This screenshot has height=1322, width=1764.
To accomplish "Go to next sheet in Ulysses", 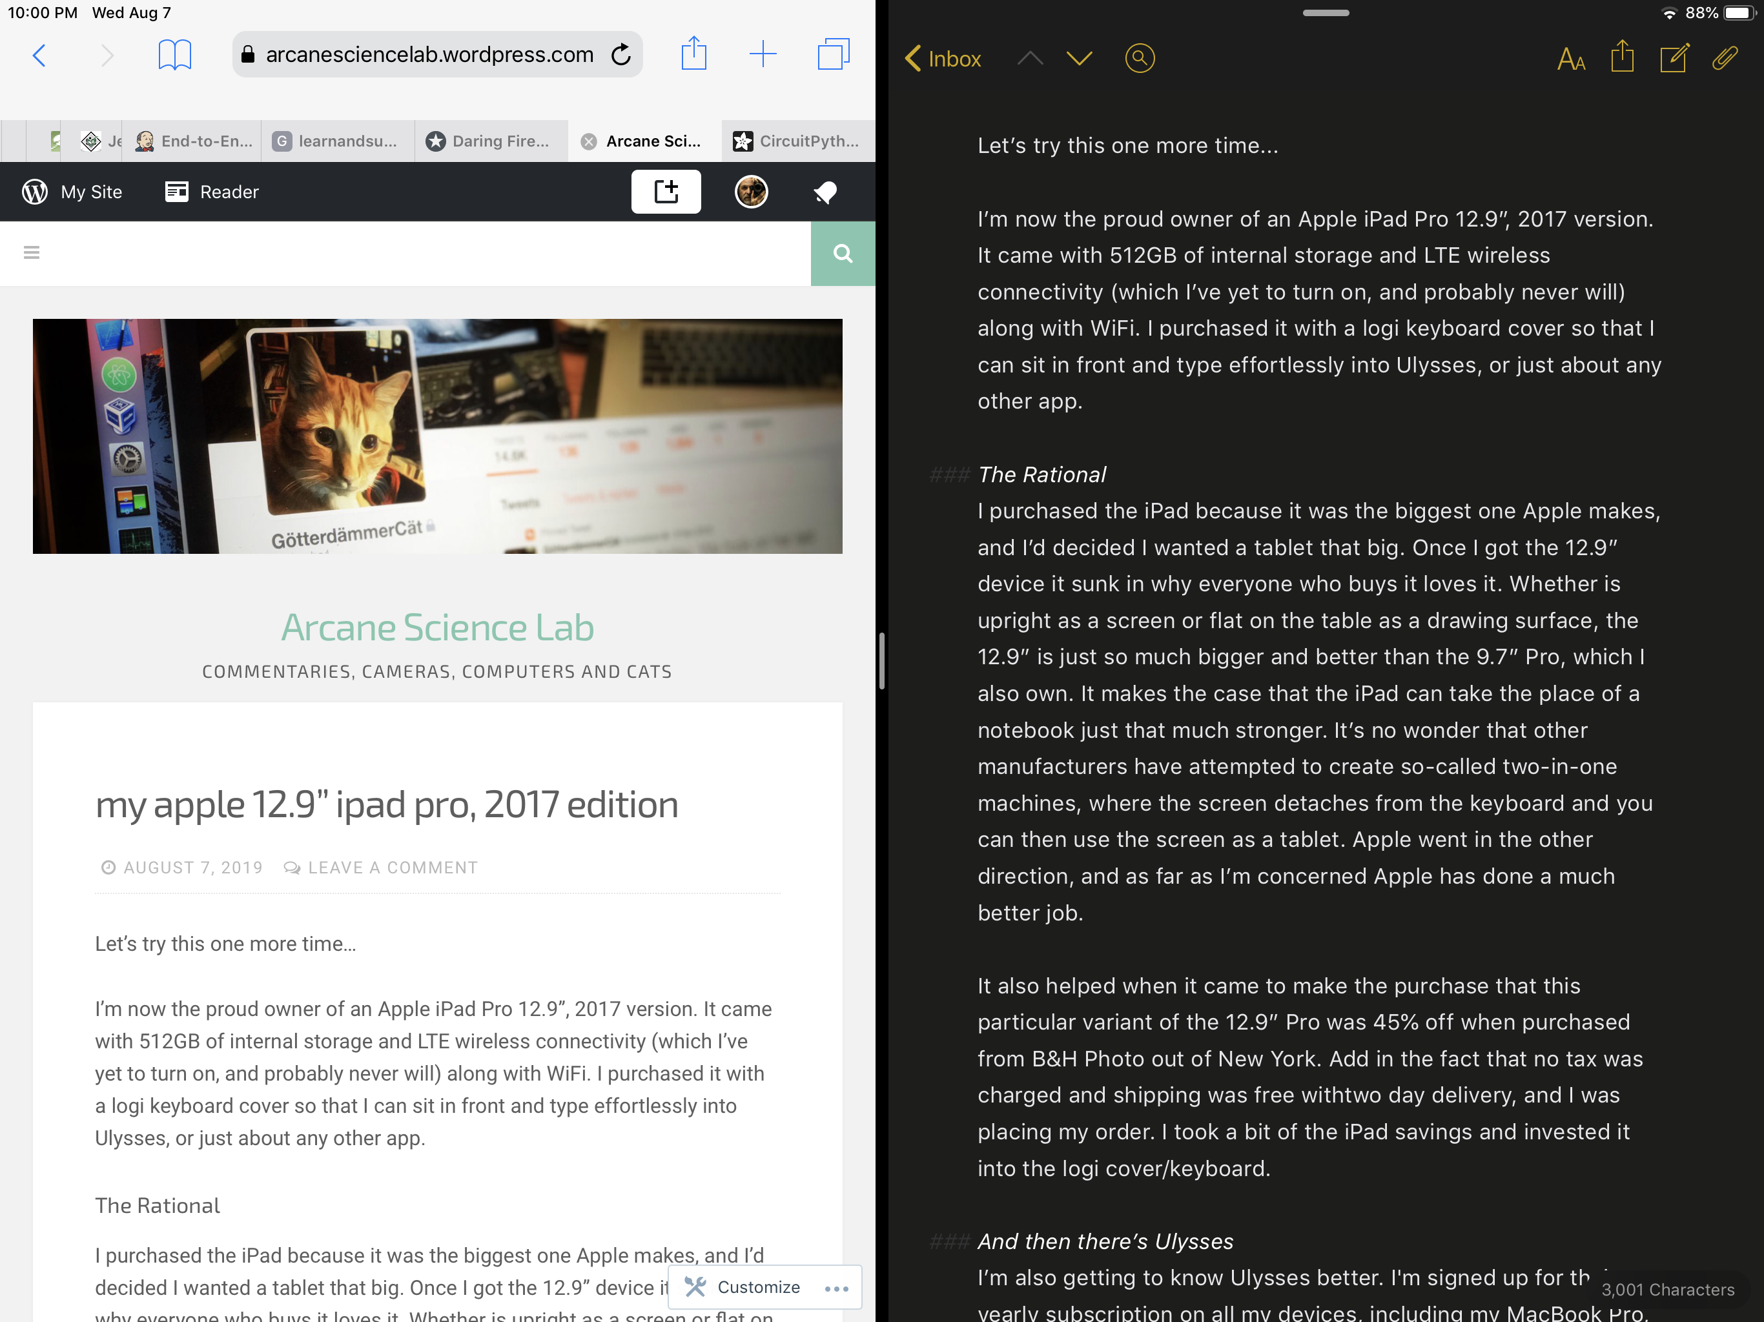I will point(1079,58).
